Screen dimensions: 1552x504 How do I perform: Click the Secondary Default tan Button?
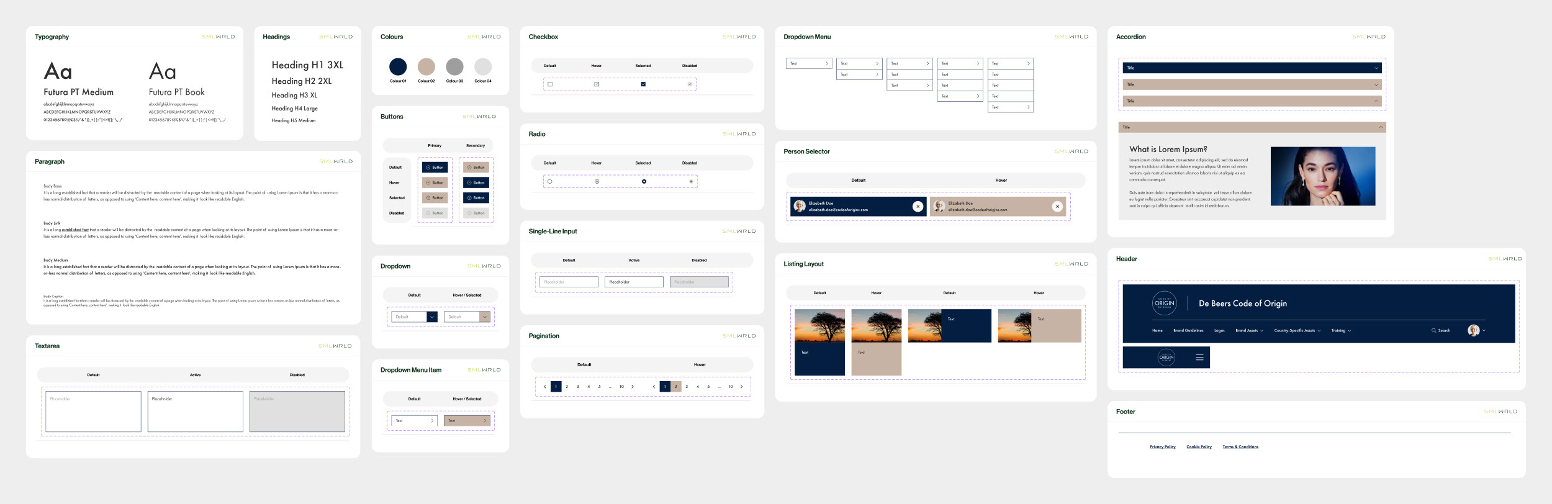(x=476, y=168)
